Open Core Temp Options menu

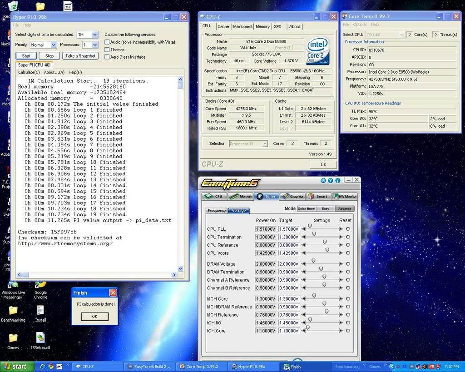tap(360, 25)
